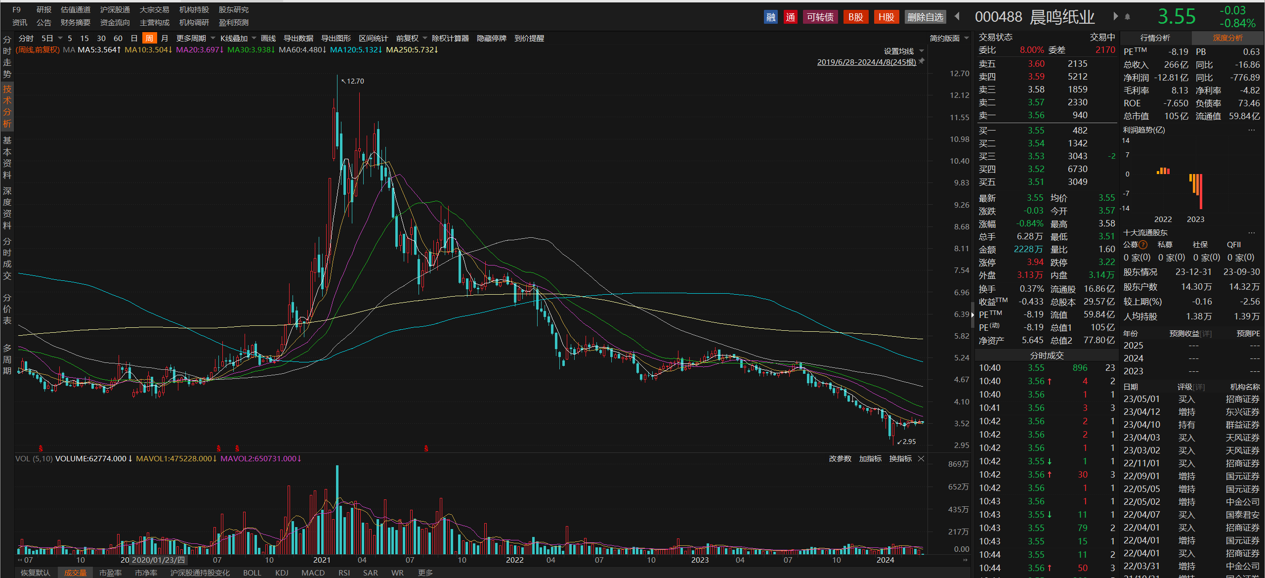The height and width of the screenshot is (578, 1265).
Task: Click the 通 stock connect badge
Action: (x=791, y=17)
